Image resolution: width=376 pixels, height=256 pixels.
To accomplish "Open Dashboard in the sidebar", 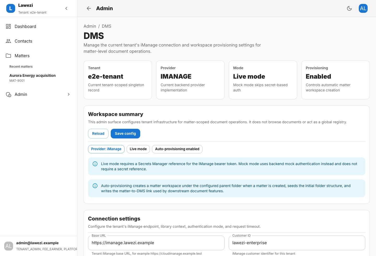I will point(38,26).
